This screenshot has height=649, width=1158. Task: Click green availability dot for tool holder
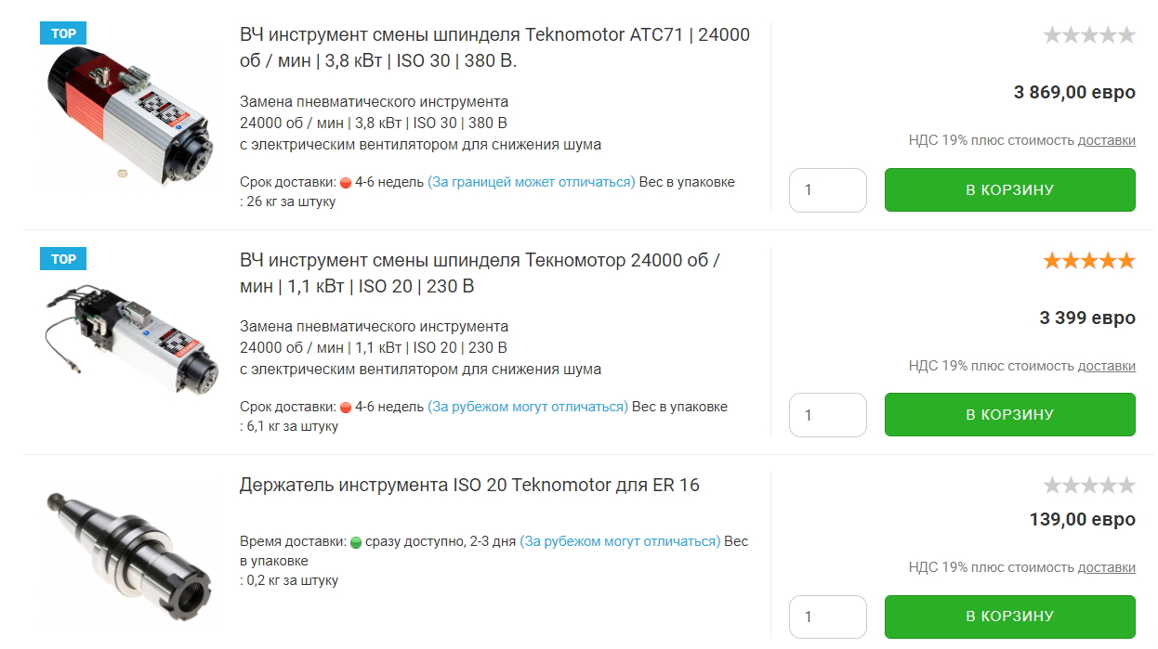[356, 542]
